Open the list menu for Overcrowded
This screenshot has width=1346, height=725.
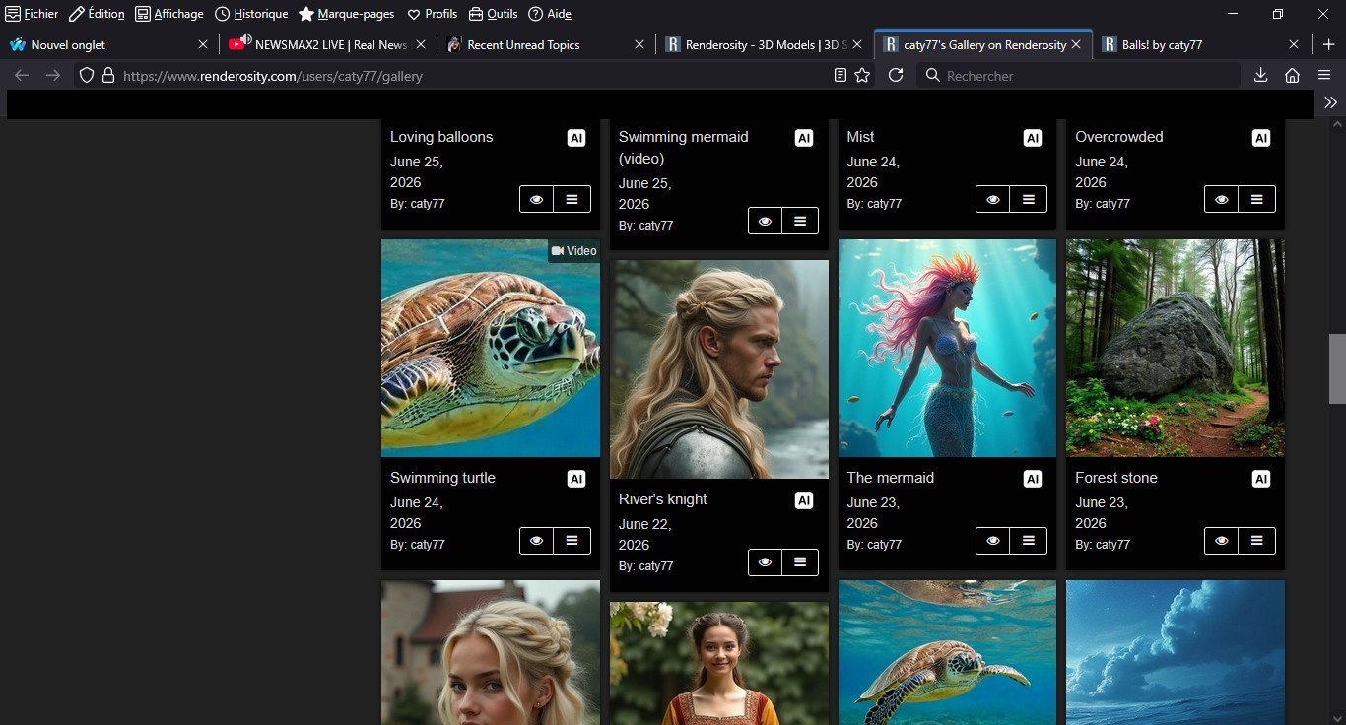tap(1257, 199)
